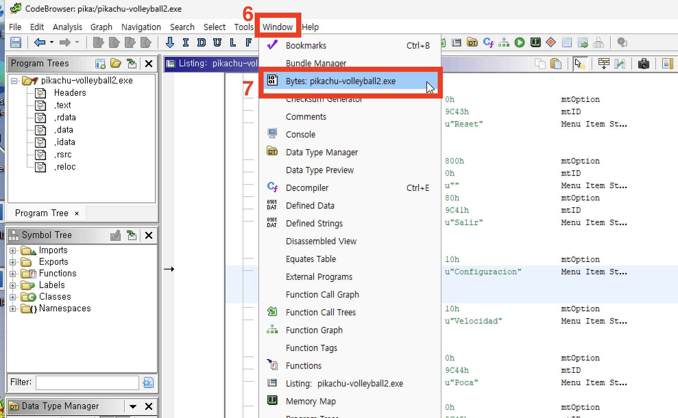
Task: Click the 'D' next data toolbar icon
Action: click(201, 42)
